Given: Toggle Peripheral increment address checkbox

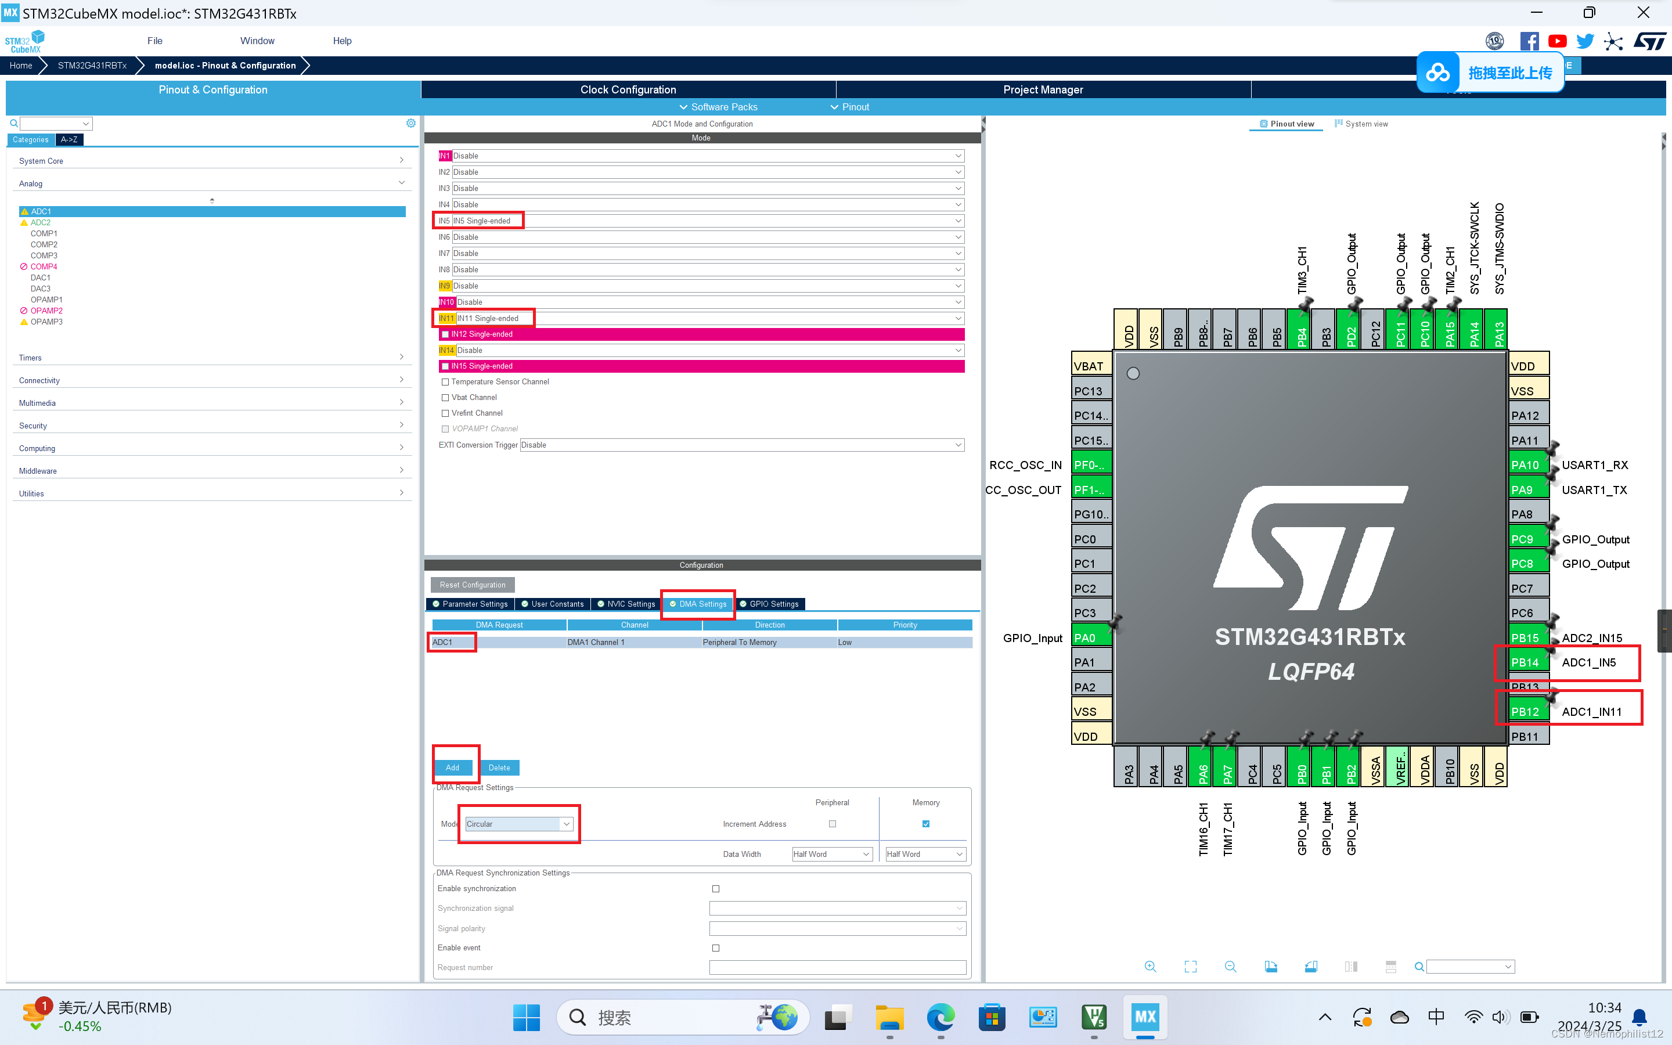Looking at the screenshot, I should coord(833,824).
